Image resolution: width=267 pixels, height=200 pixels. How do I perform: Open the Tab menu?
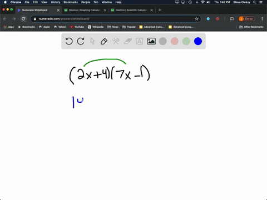pyautogui.click(x=96, y=2)
